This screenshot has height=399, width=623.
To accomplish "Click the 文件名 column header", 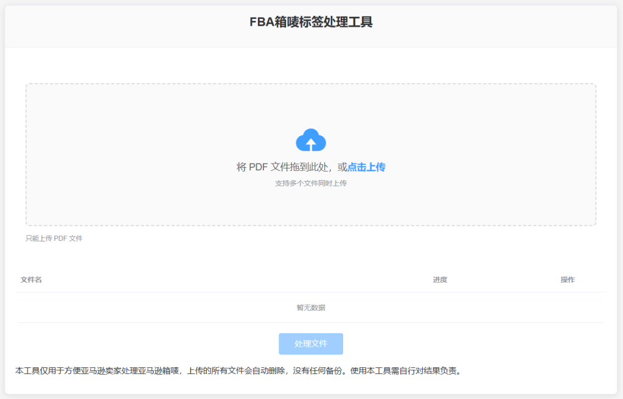I will tap(31, 280).
